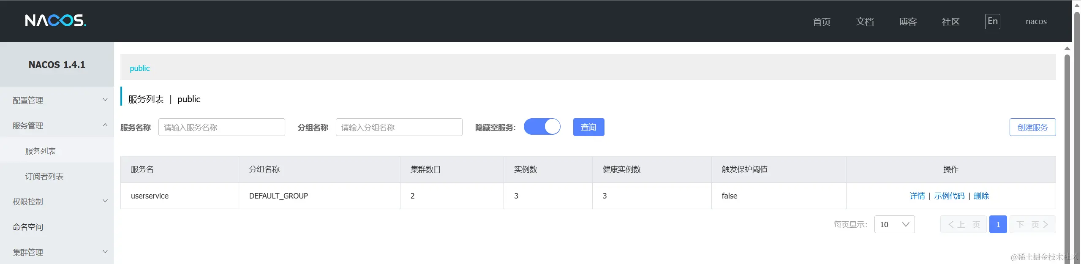Switch language with the En icon
The image size is (1081, 264).
(x=992, y=22)
